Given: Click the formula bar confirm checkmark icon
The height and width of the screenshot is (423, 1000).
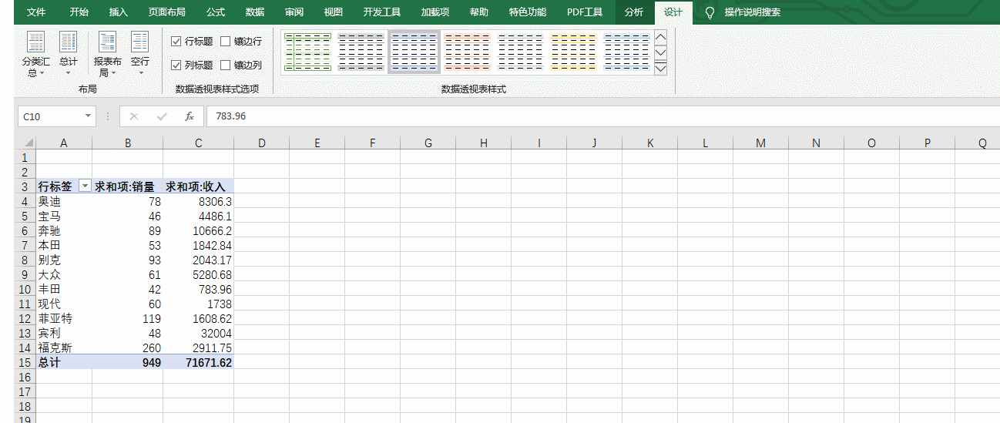Looking at the screenshot, I should [x=162, y=116].
